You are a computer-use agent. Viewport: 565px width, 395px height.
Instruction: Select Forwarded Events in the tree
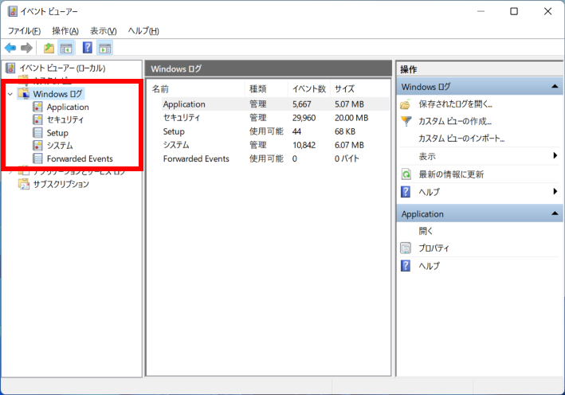coord(80,158)
